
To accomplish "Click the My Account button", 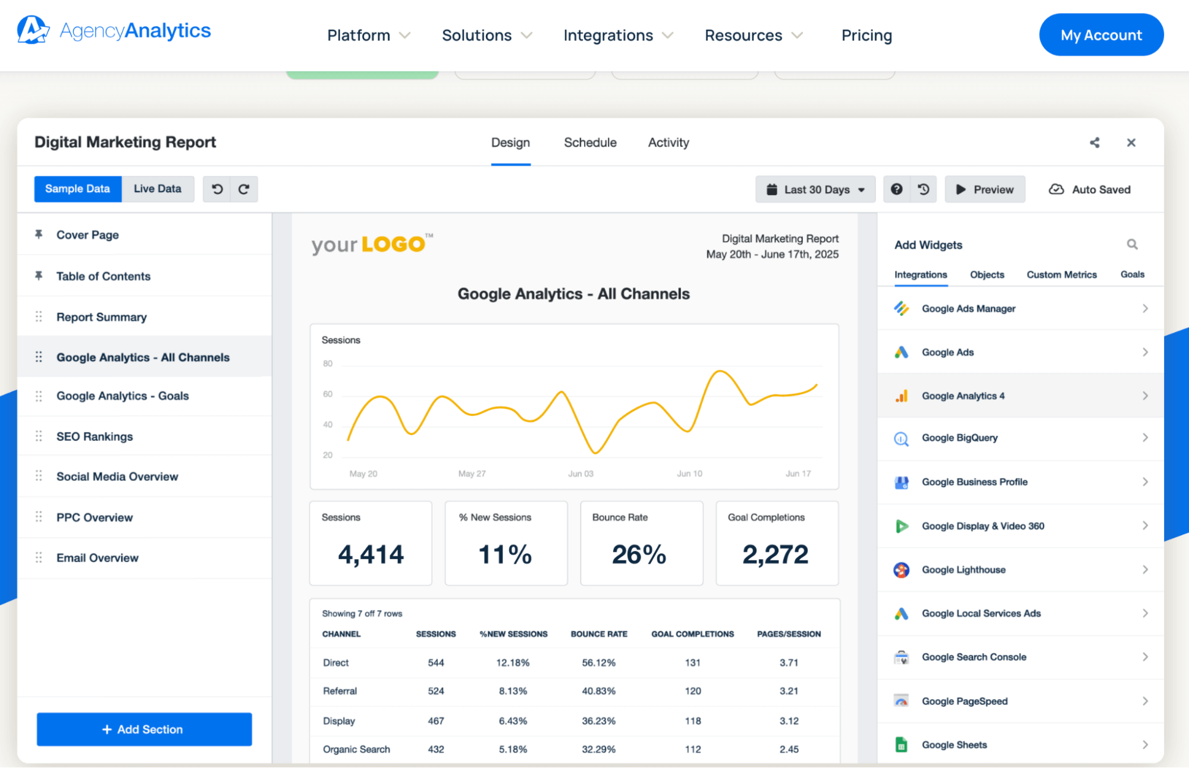I will [1101, 35].
